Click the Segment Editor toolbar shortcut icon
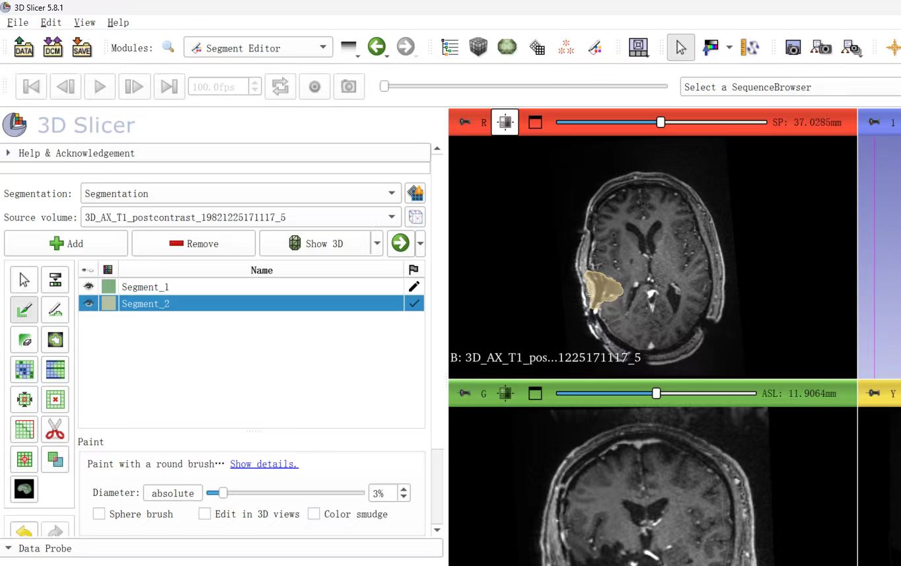 point(595,48)
